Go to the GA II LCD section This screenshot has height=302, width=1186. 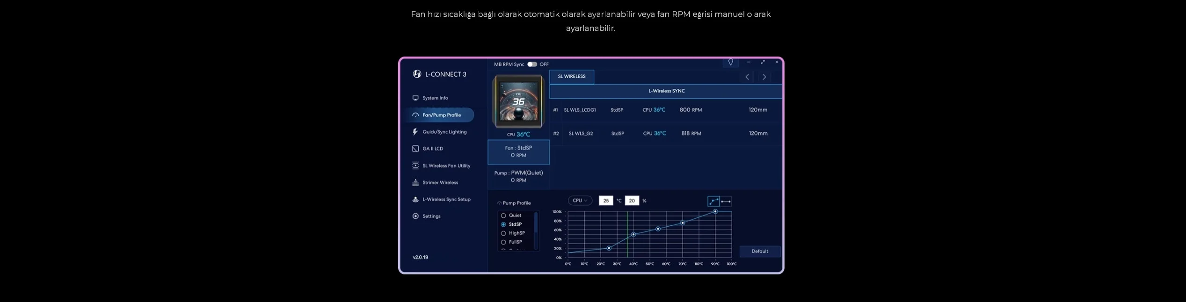point(432,149)
